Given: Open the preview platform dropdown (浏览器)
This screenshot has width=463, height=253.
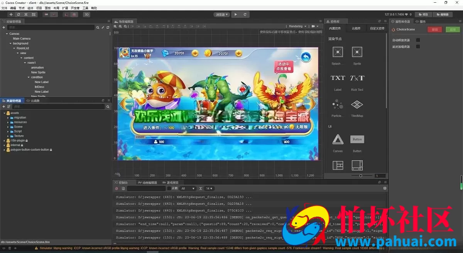Looking at the screenshot, I should [222, 14].
